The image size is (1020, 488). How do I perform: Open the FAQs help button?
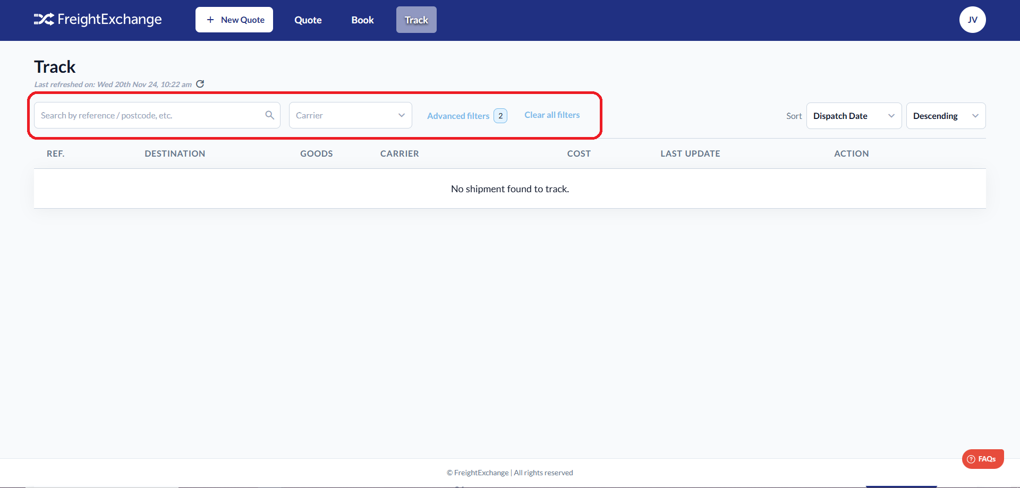pyautogui.click(x=983, y=459)
